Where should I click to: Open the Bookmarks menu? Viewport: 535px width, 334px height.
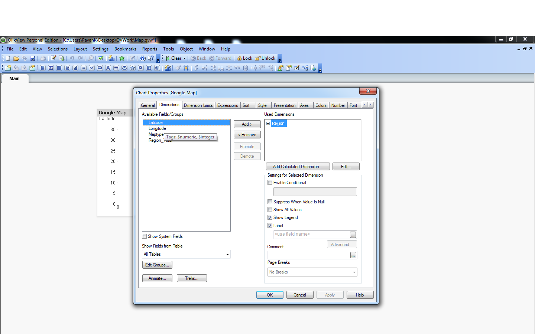[125, 49]
